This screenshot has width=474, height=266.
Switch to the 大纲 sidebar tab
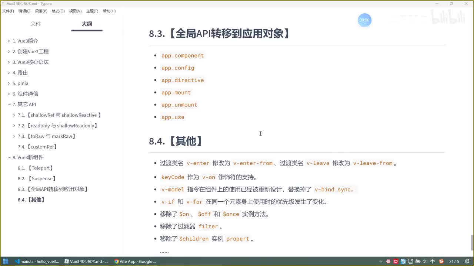(87, 24)
